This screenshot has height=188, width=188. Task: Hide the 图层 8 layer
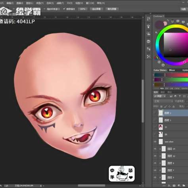coord(155,163)
